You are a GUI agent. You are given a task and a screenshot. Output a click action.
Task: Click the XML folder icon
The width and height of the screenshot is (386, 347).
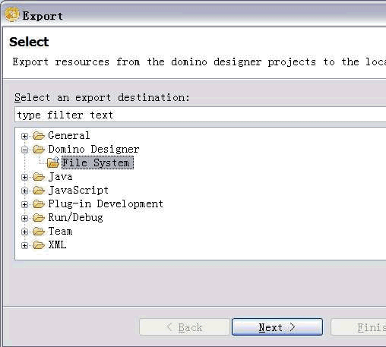(39, 245)
